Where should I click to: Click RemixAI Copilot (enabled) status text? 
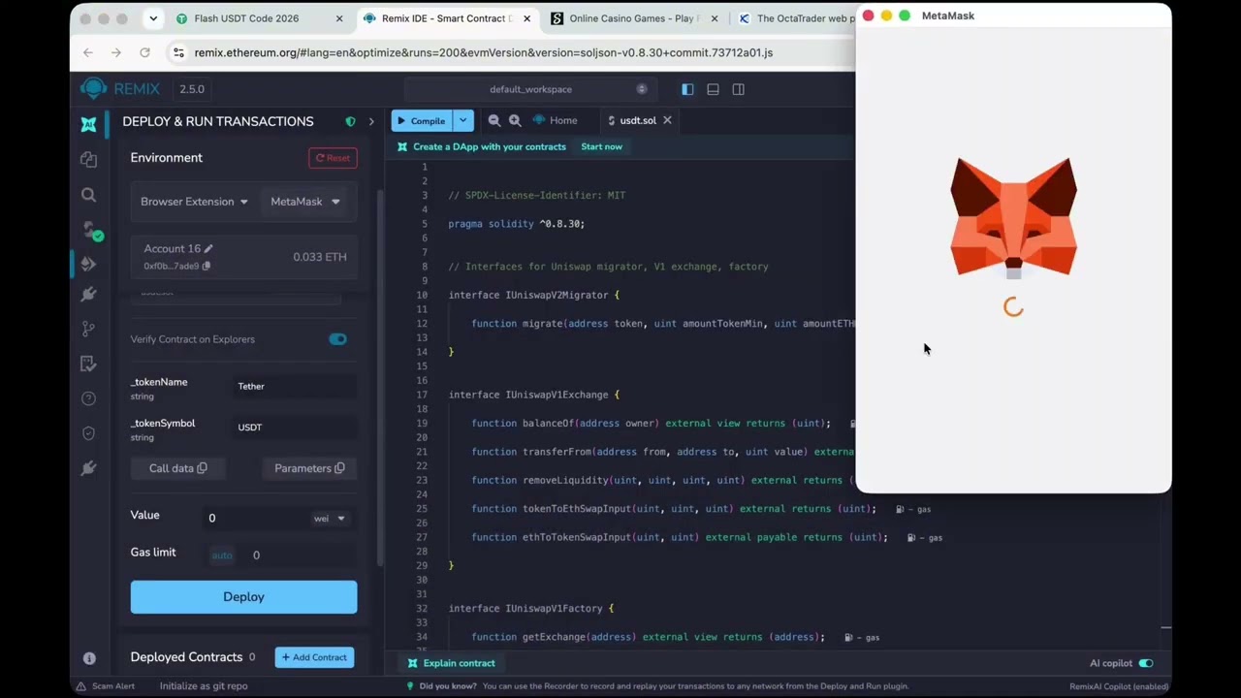click(x=1120, y=686)
